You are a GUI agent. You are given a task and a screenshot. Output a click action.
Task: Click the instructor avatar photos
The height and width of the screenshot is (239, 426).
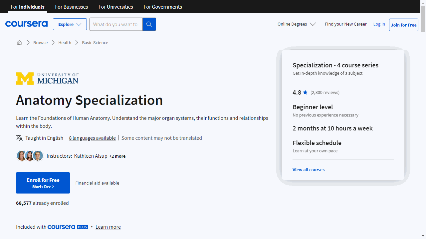[30, 156]
